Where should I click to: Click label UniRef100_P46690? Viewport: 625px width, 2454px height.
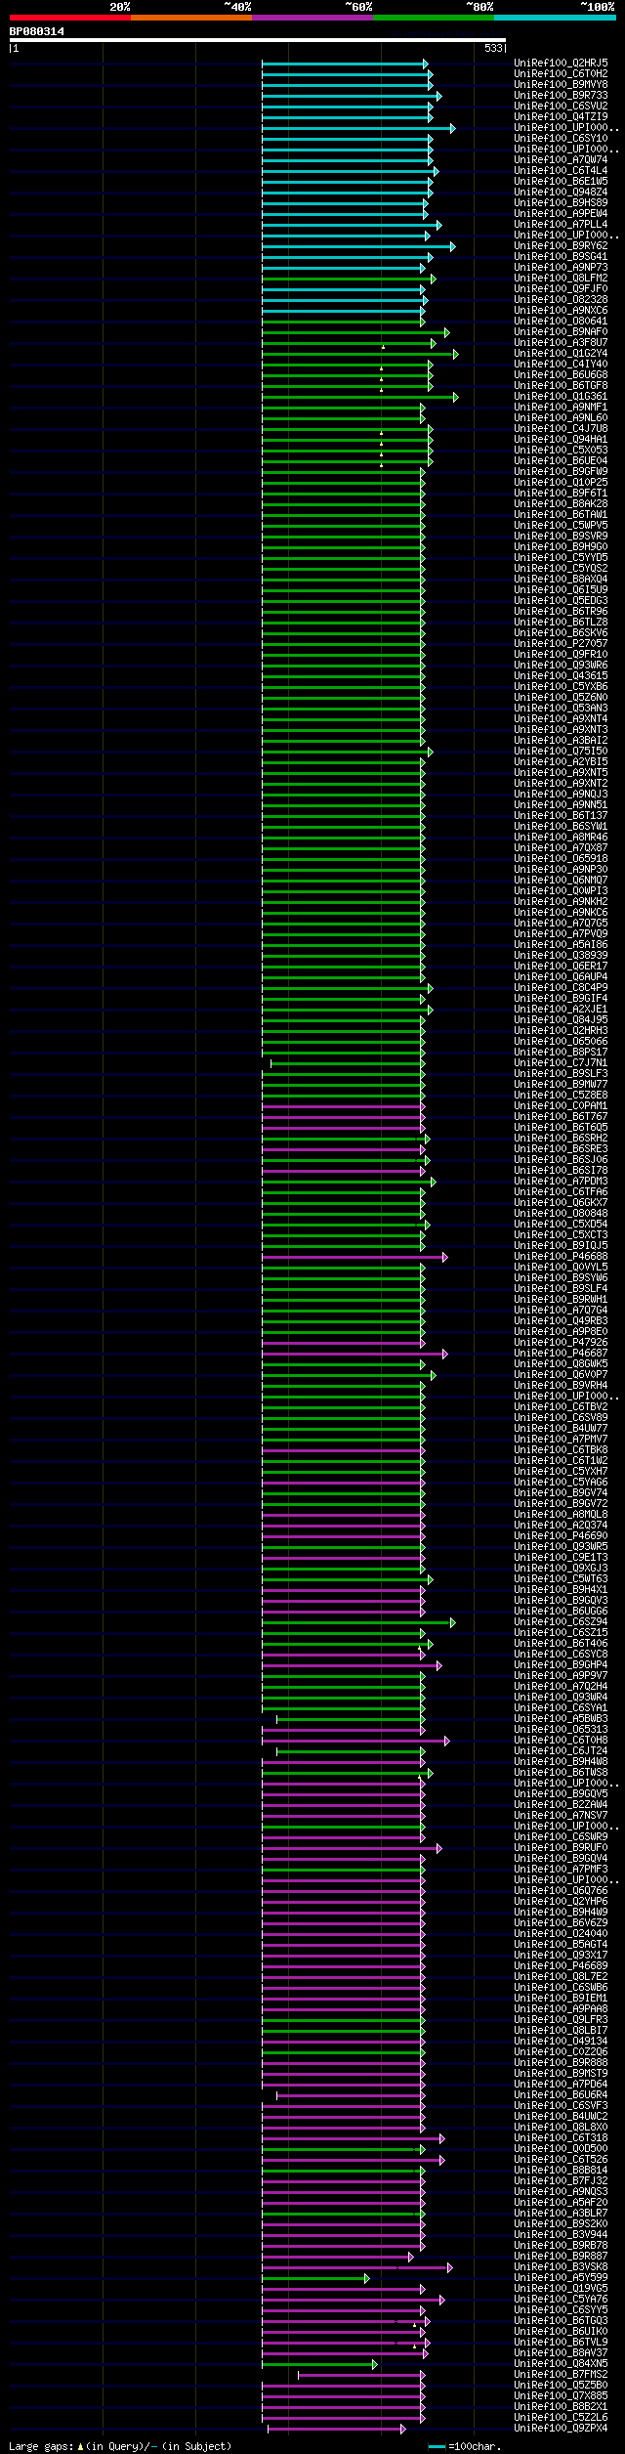pyautogui.click(x=561, y=1535)
